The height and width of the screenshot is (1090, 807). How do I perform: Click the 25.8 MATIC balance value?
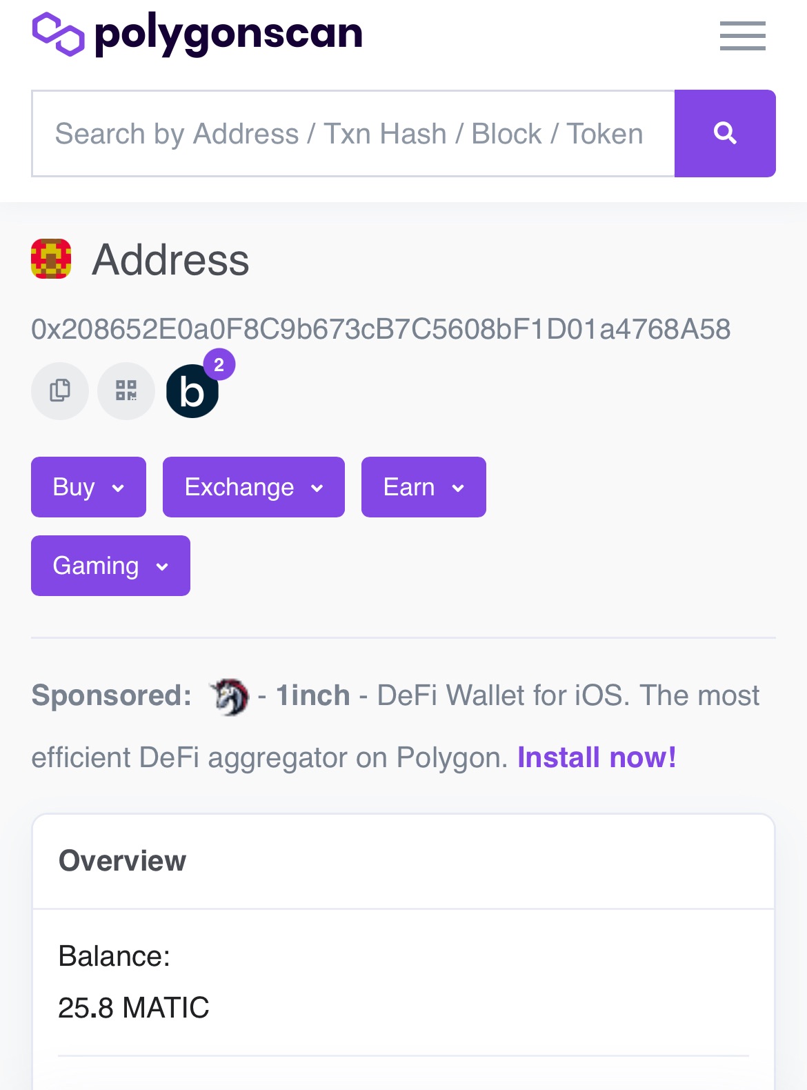[134, 1007]
